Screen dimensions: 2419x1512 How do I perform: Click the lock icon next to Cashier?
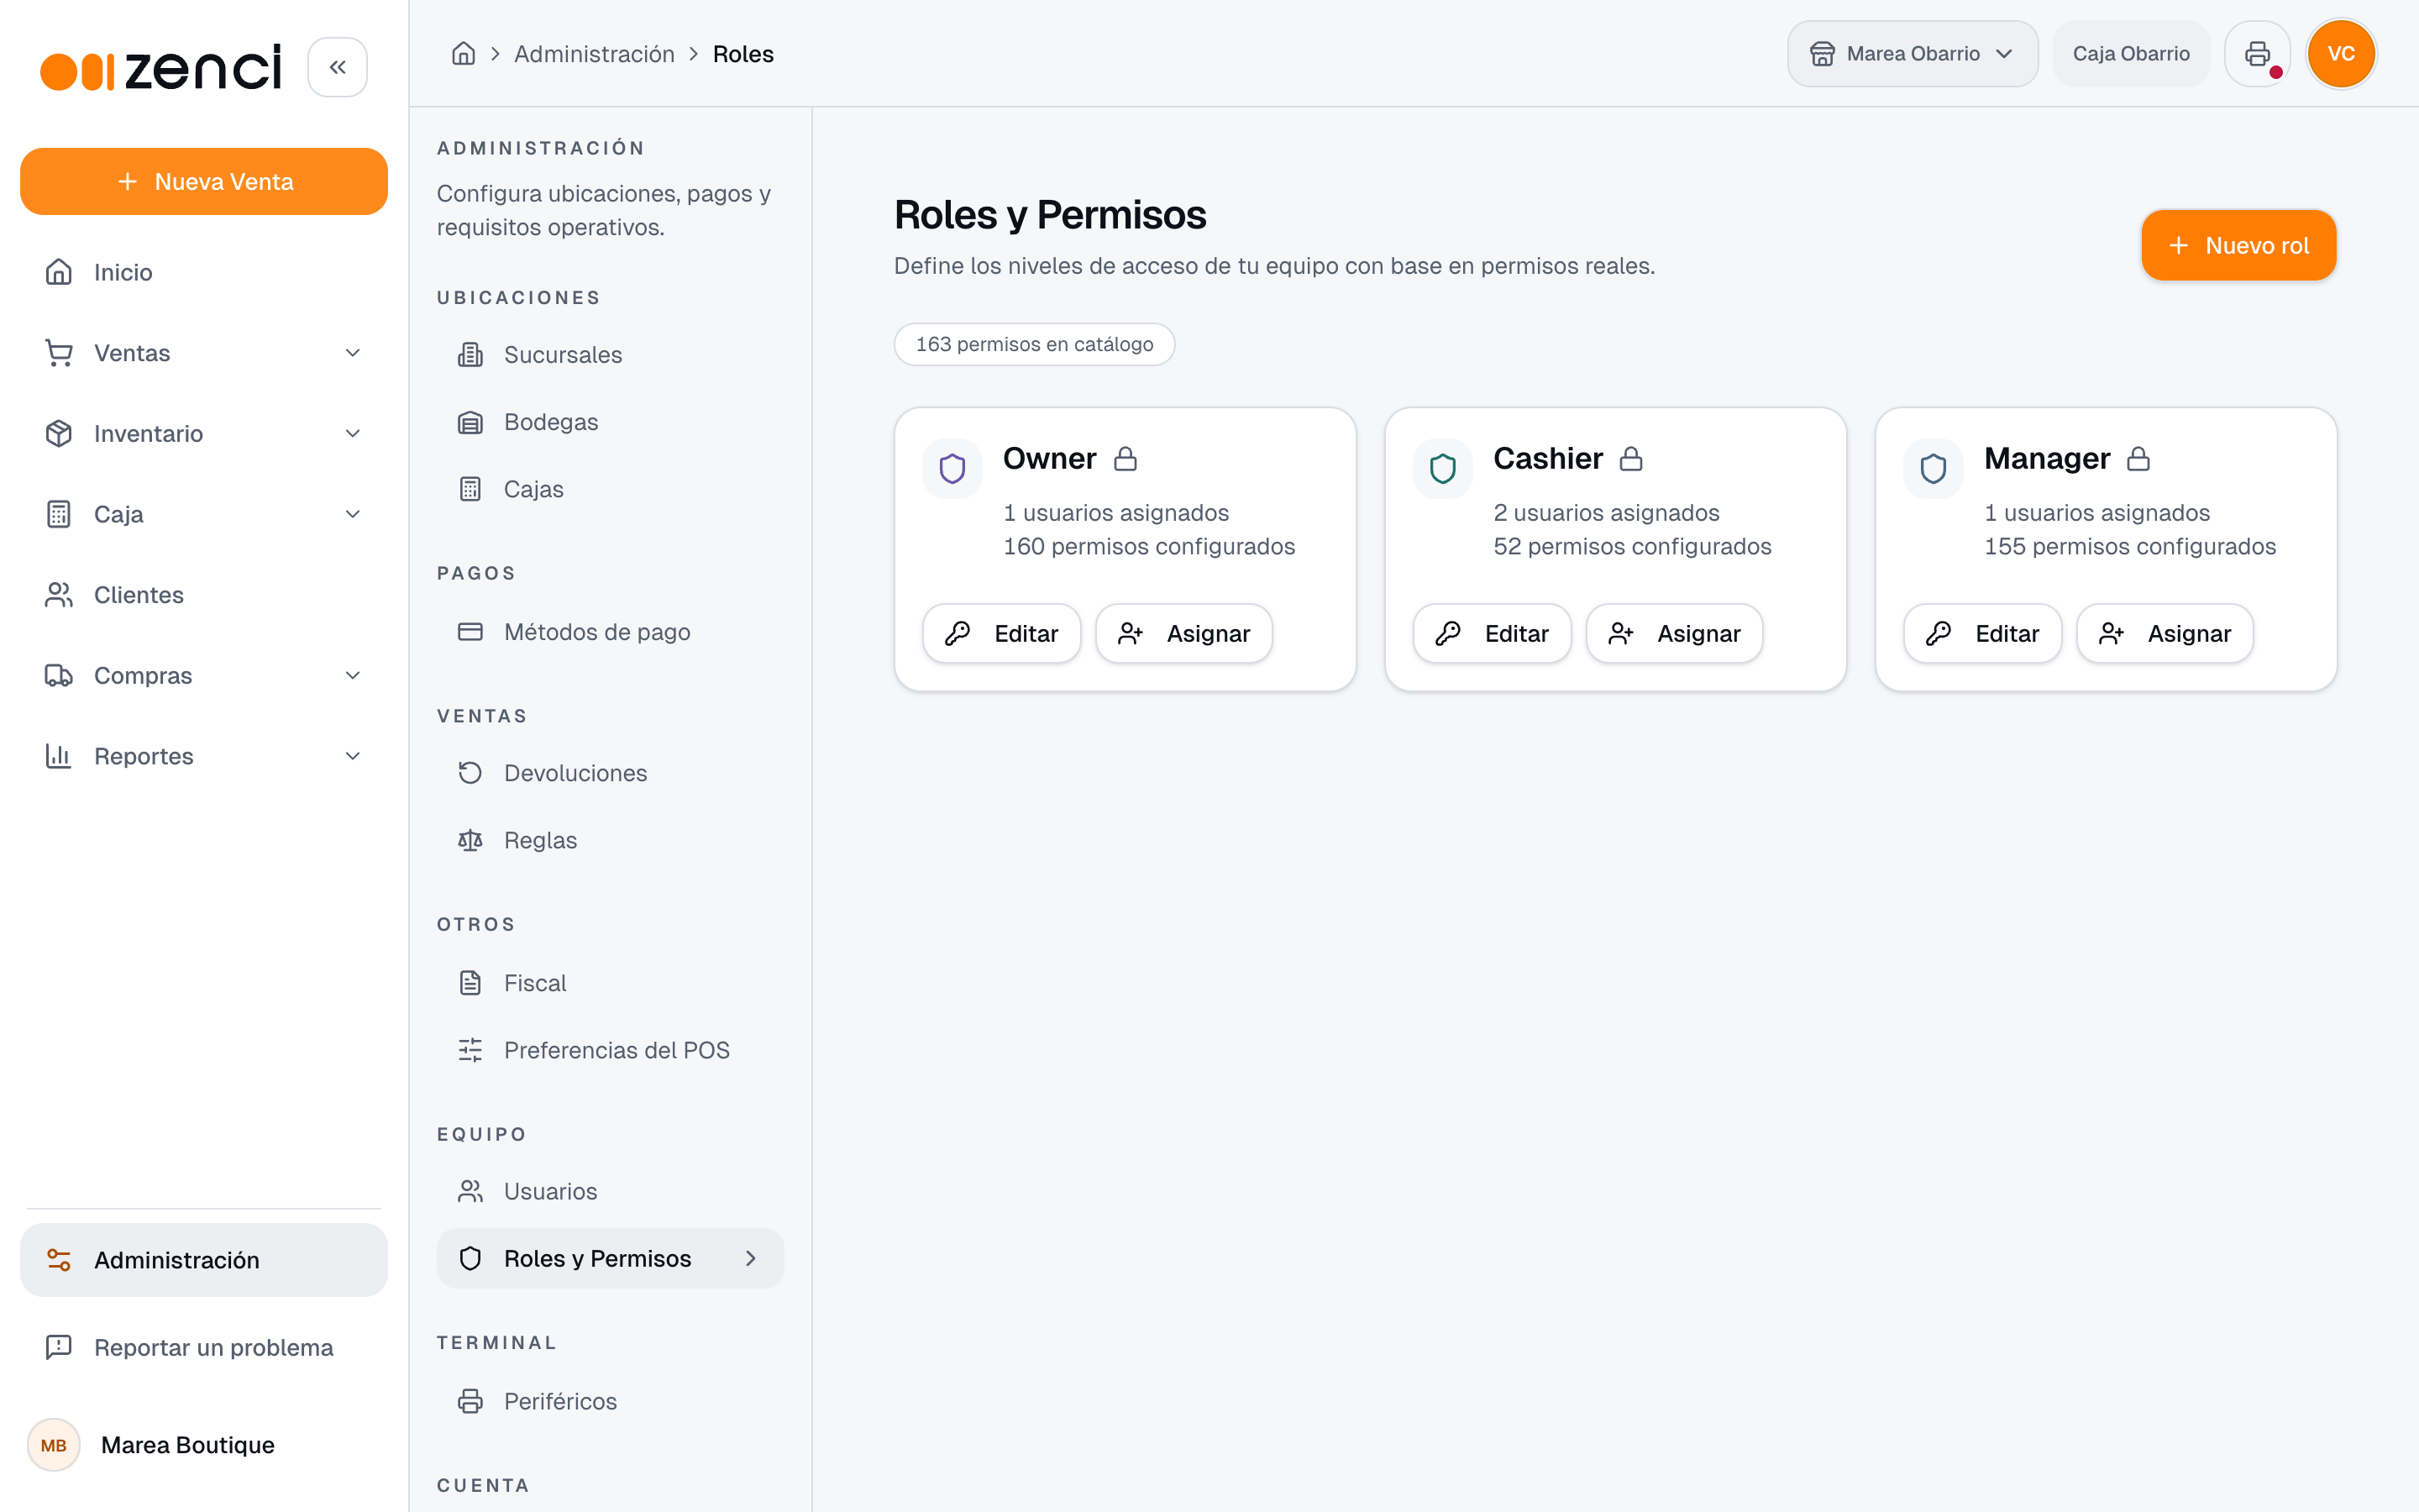coord(1631,459)
